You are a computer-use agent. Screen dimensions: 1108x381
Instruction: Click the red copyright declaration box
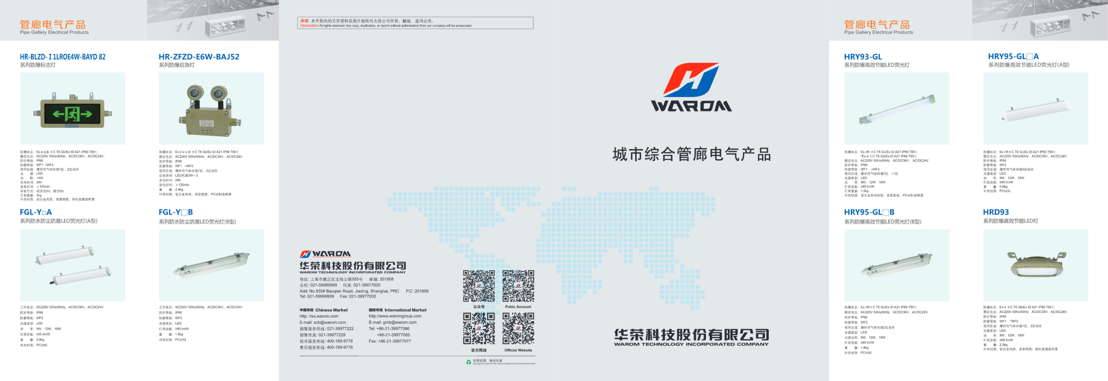415,23
